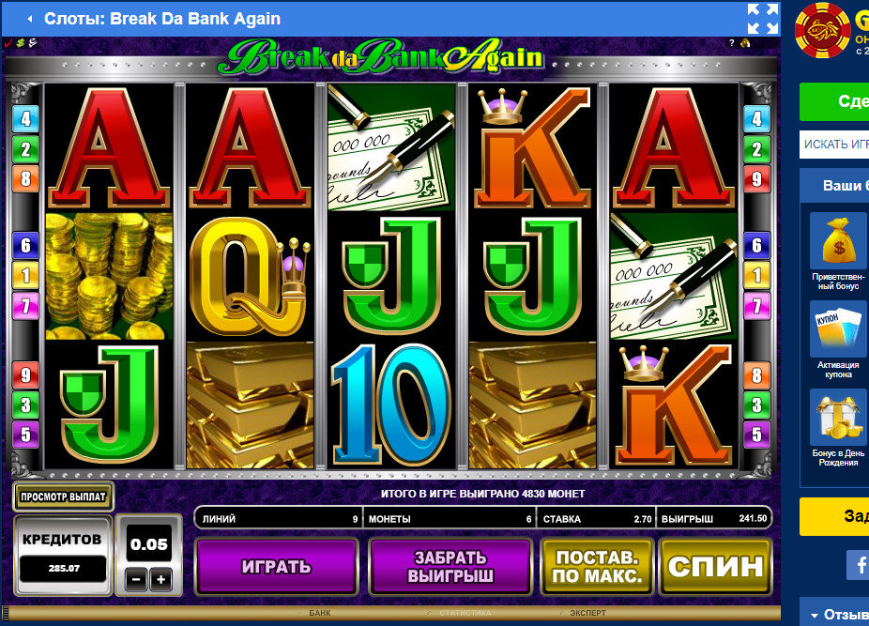Click the Спин button
This screenshot has width=869, height=626.
coord(715,567)
